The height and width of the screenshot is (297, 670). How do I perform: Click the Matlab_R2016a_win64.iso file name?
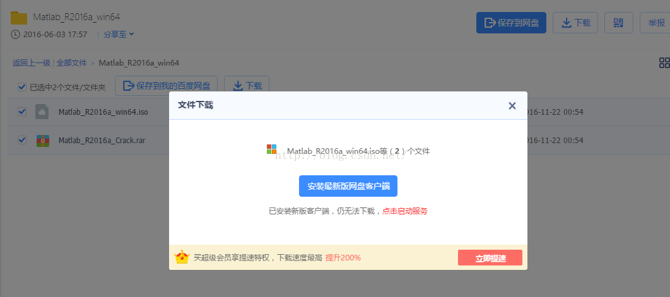pyautogui.click(x=103, y=112)
